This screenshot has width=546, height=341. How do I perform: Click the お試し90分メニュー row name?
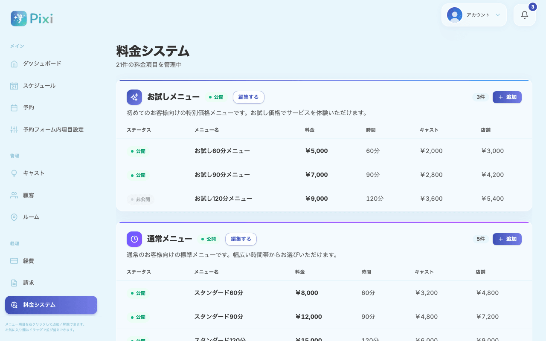pyautogui.click(x=222, y=175)
